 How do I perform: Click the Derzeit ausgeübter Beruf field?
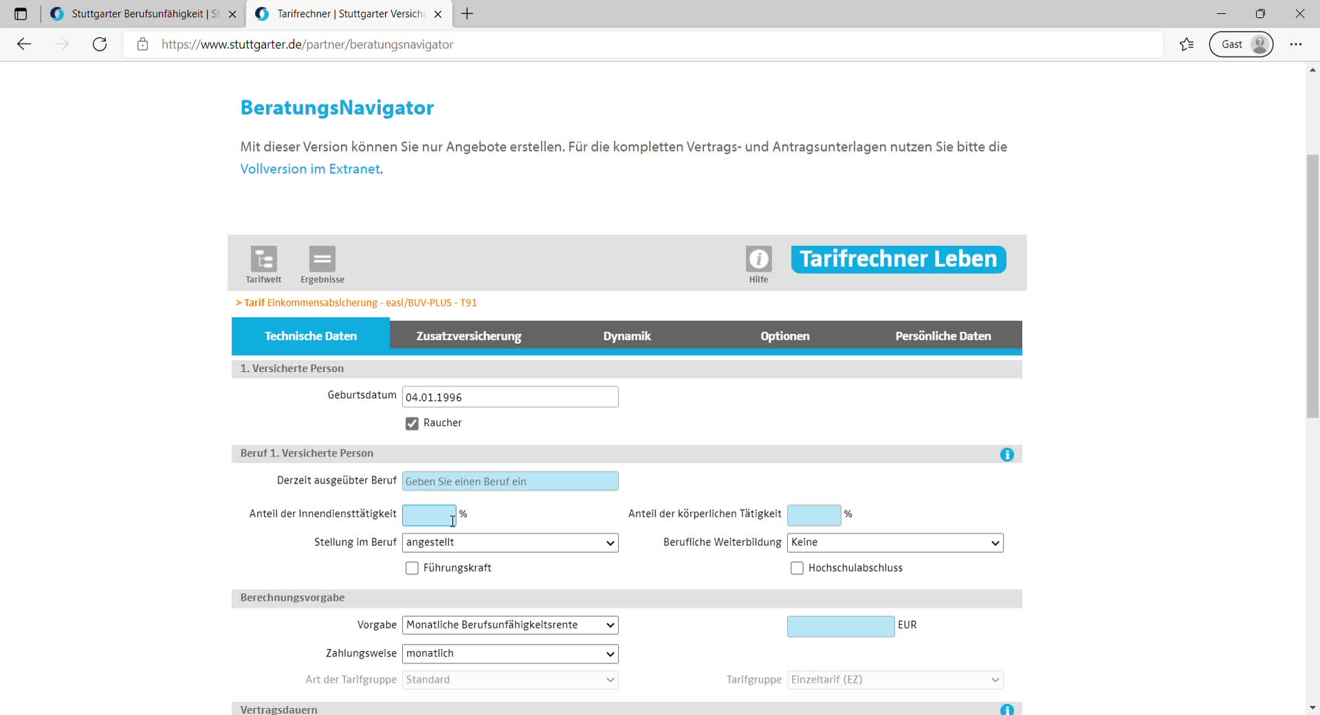click(x=509, y=481)
